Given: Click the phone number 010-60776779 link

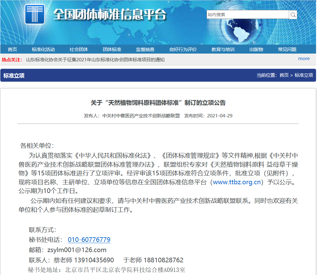Looking at the screenshot, I should click(89, 240).
